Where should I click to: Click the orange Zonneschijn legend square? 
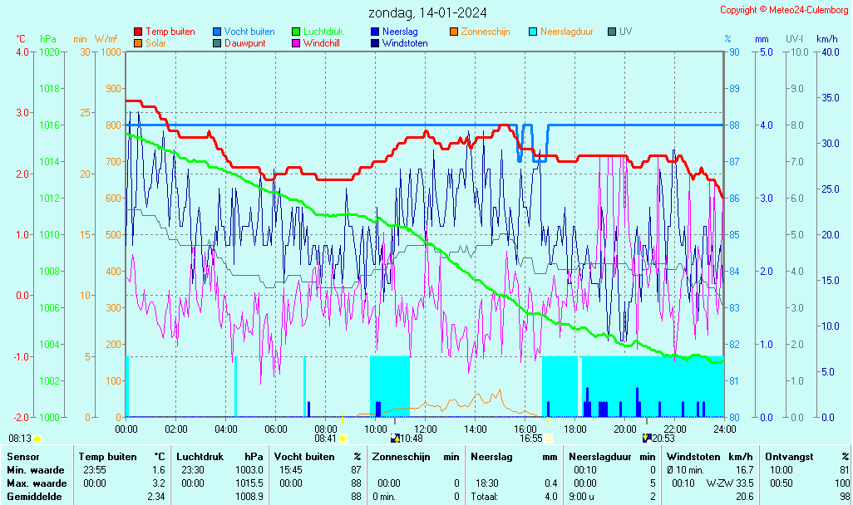[x=454, y=32]
